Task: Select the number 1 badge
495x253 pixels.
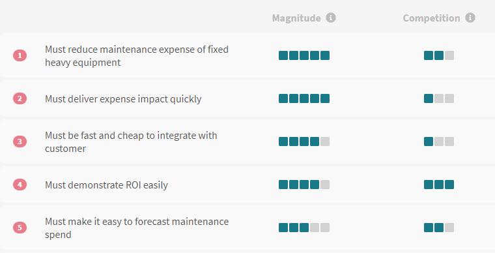Action: (x=20, y=55)
